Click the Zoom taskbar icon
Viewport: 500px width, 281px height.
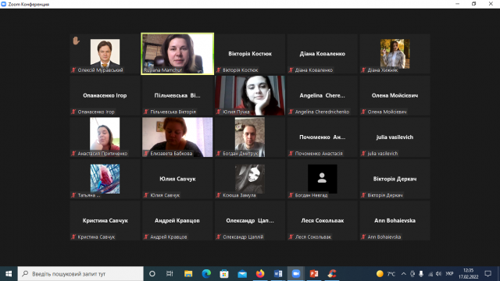tap(296, 274)
